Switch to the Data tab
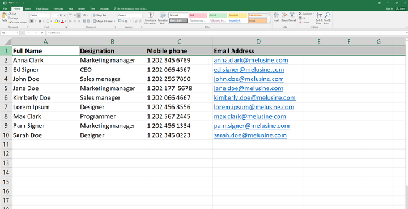The width and height of the screenshot is (408, 209). 71,9
